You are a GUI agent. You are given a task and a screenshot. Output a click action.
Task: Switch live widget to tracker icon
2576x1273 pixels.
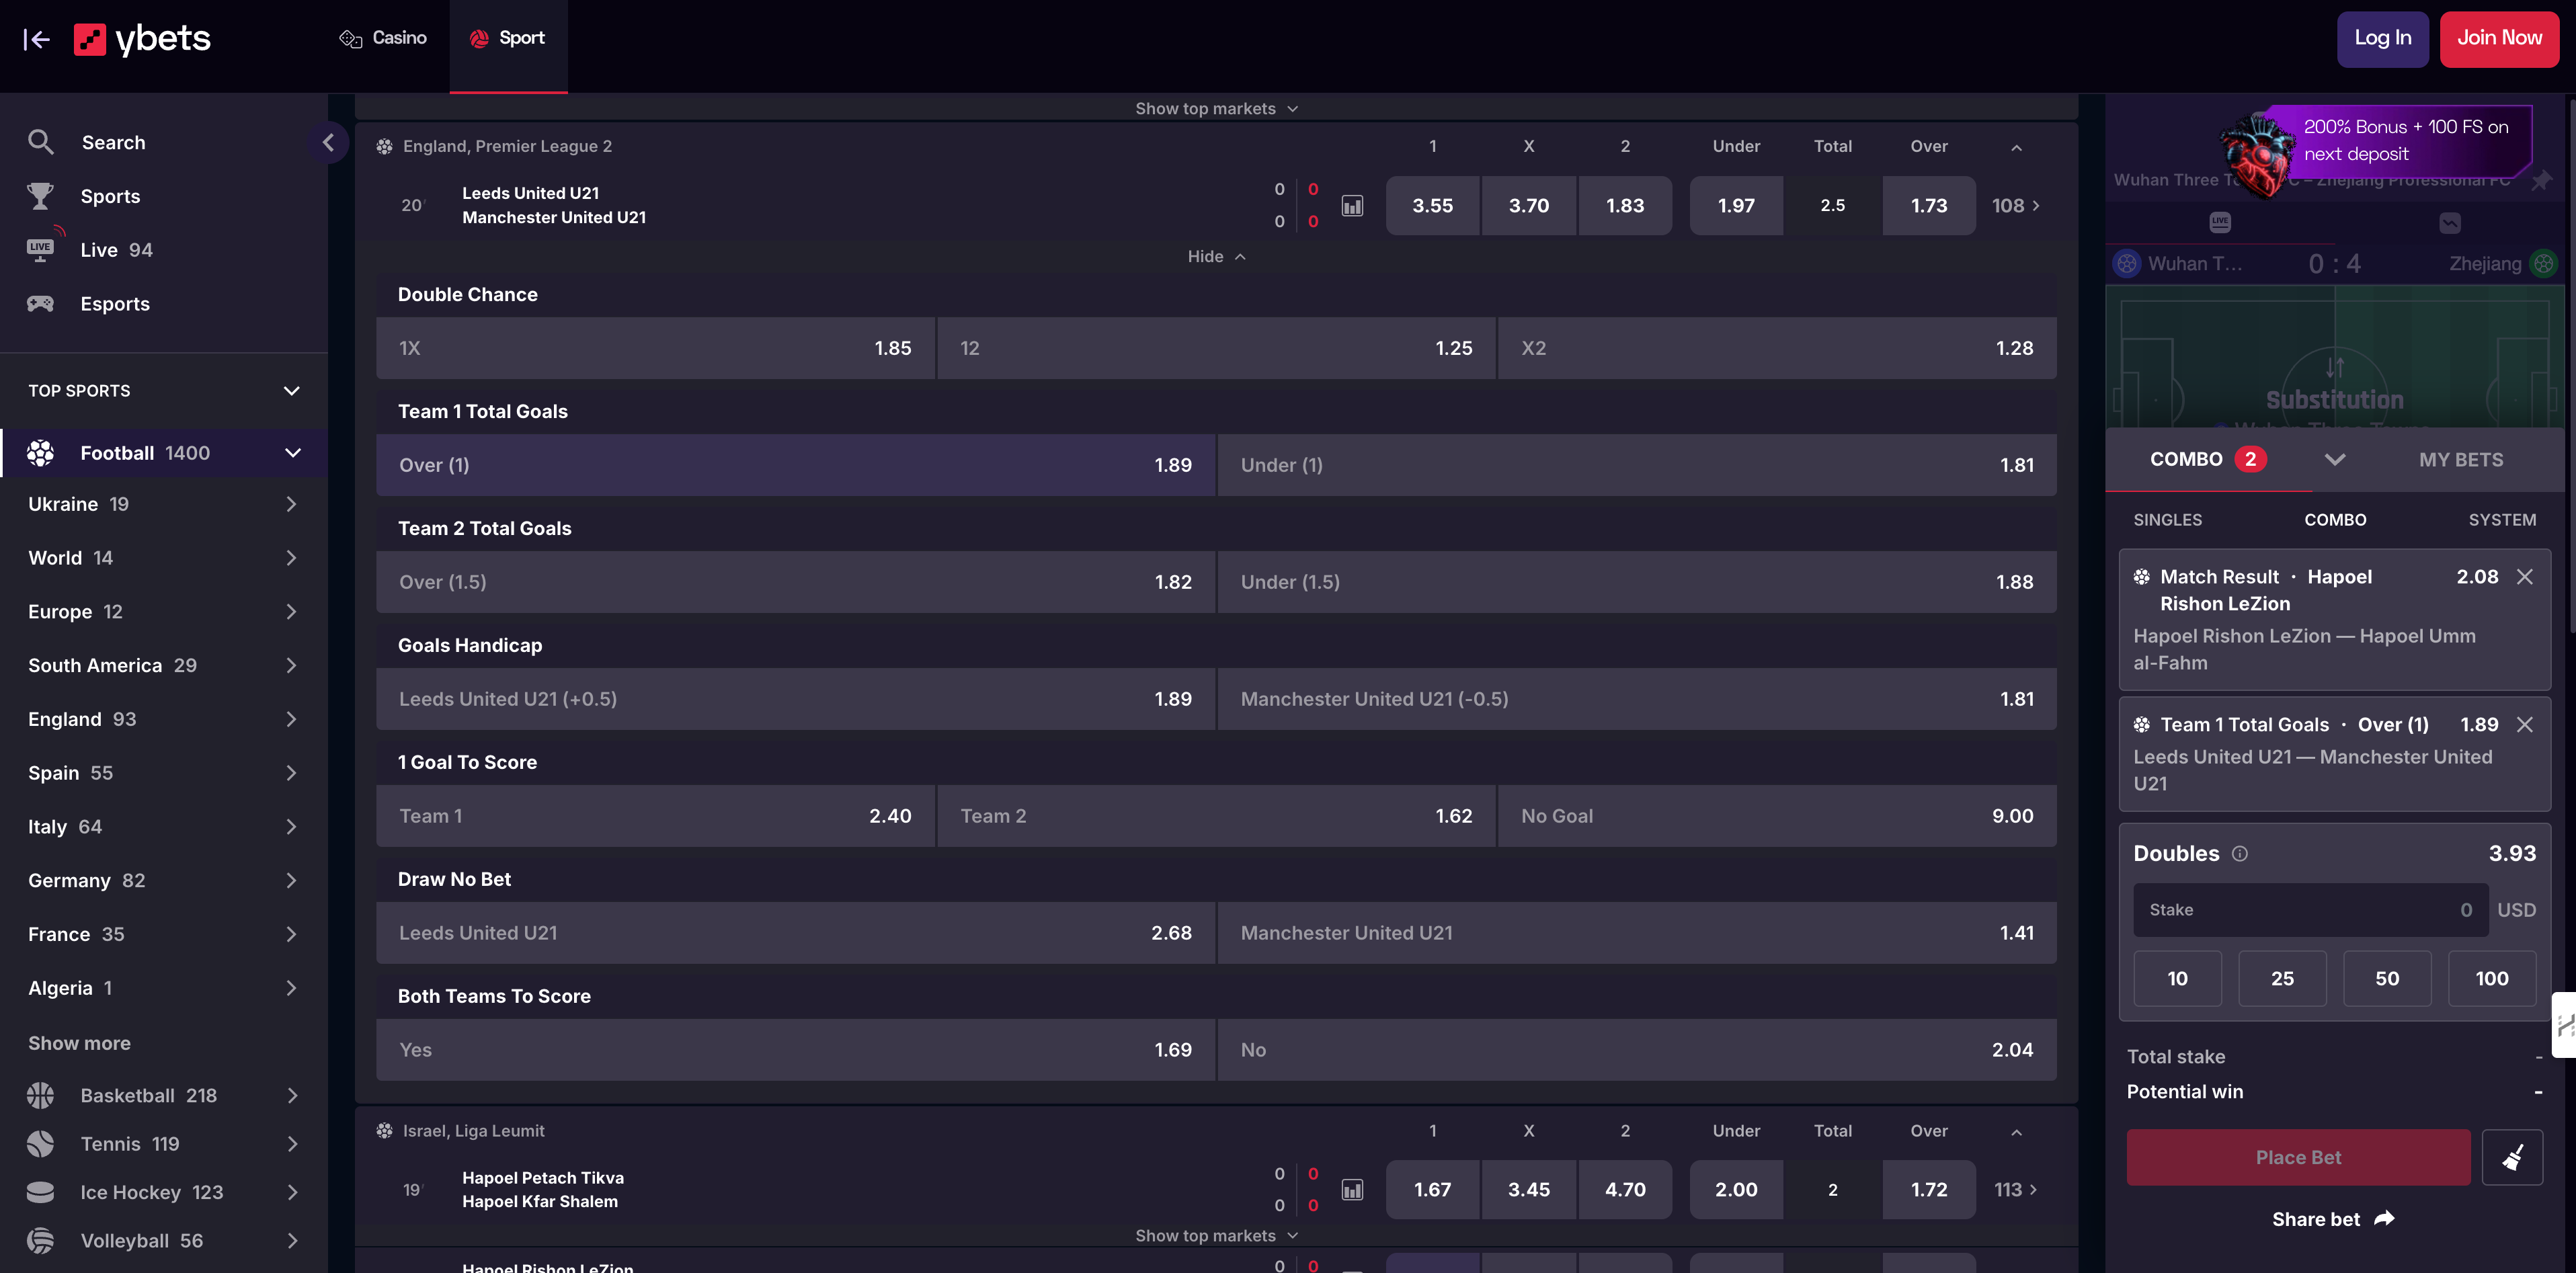[x=2450, y=222]
